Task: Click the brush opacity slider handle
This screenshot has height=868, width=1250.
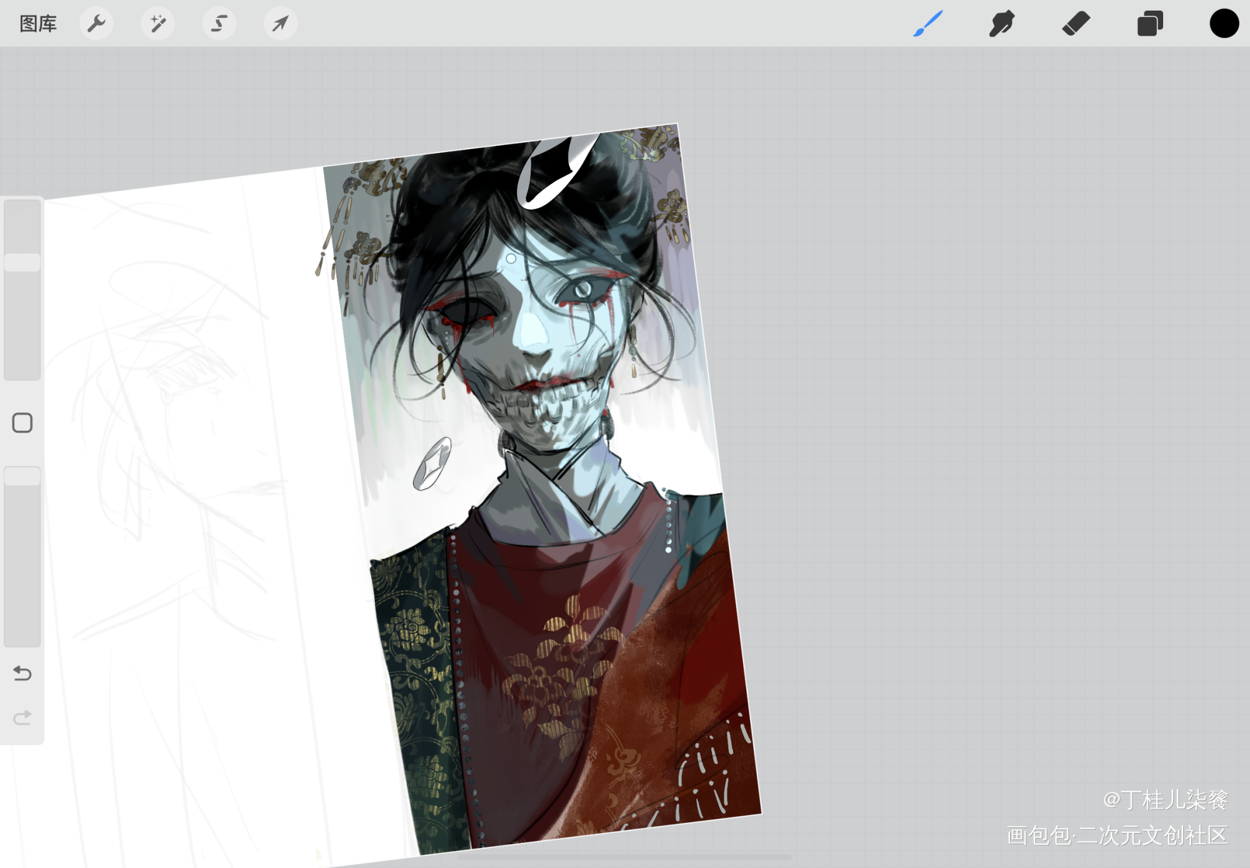Action: (x=22, y=476)
